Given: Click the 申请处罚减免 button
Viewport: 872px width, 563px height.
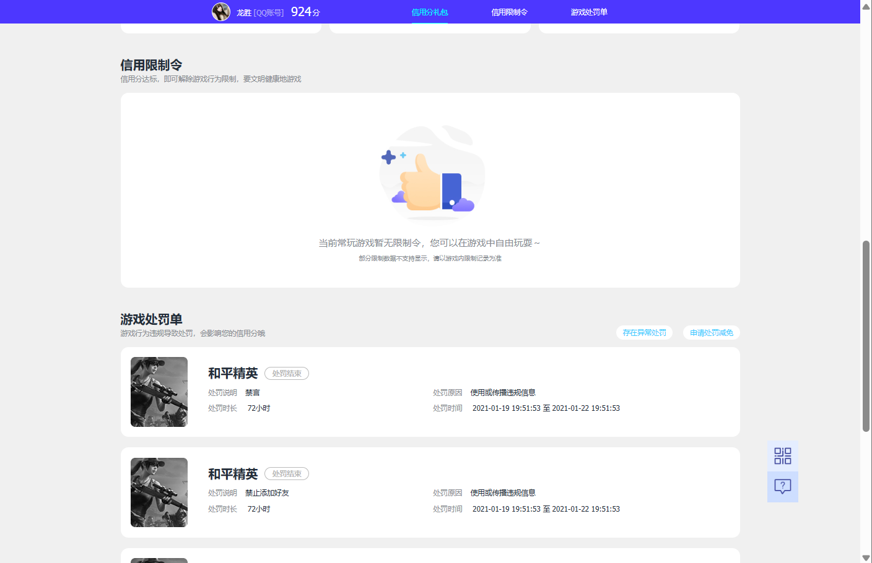Looking at the screenshot, I should 711,333.
